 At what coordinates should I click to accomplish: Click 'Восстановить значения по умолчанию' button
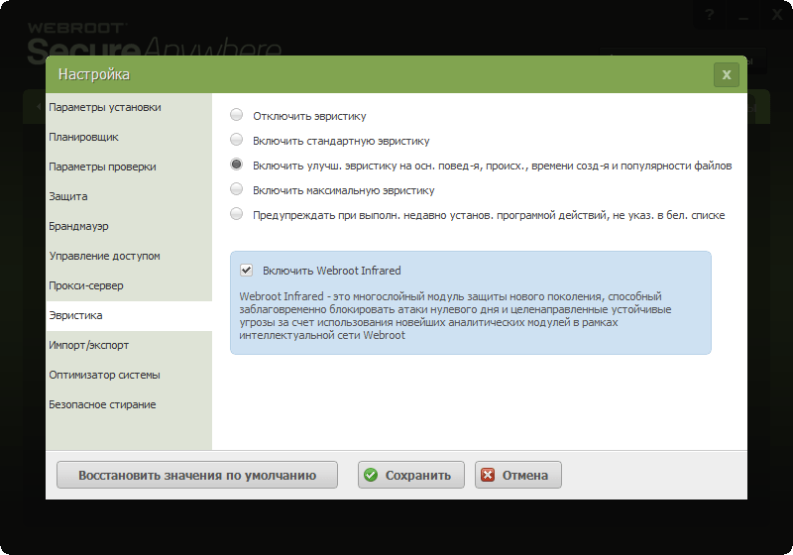pos(197,475)
